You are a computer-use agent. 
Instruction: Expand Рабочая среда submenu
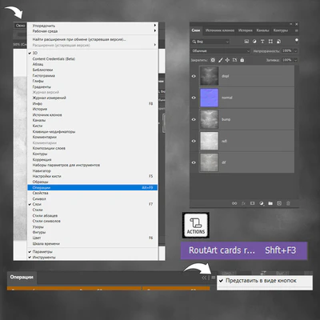pyautogui.click(x=93, y=31)
